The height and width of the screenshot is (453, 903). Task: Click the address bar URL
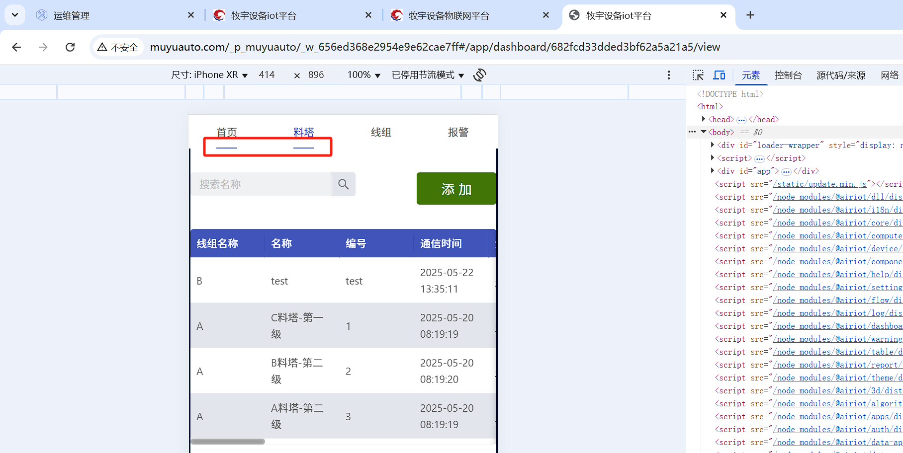(435, 47)
